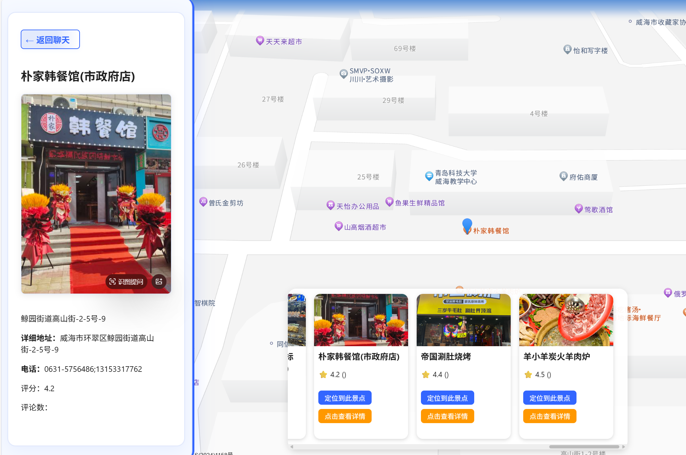Click the 天天来超市 shop marker icon
Viewport: 686px width, 455px height.
(260, 40)
